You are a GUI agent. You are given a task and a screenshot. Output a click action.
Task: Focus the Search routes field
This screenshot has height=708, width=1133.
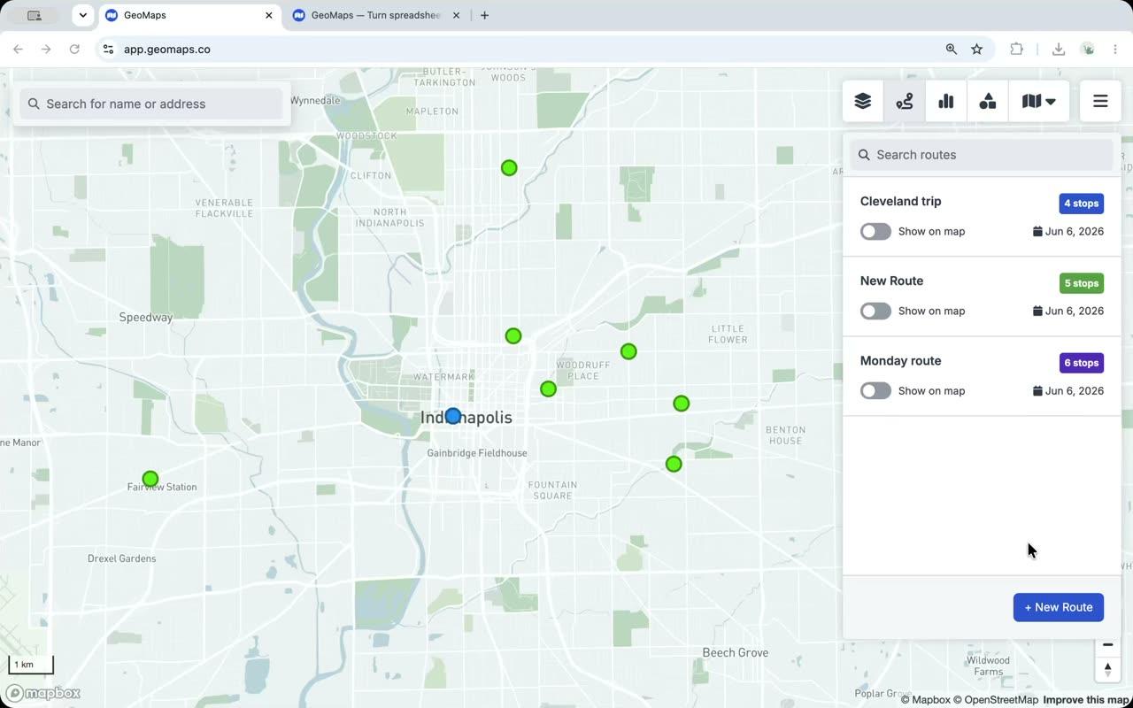(x=982, y=155)
